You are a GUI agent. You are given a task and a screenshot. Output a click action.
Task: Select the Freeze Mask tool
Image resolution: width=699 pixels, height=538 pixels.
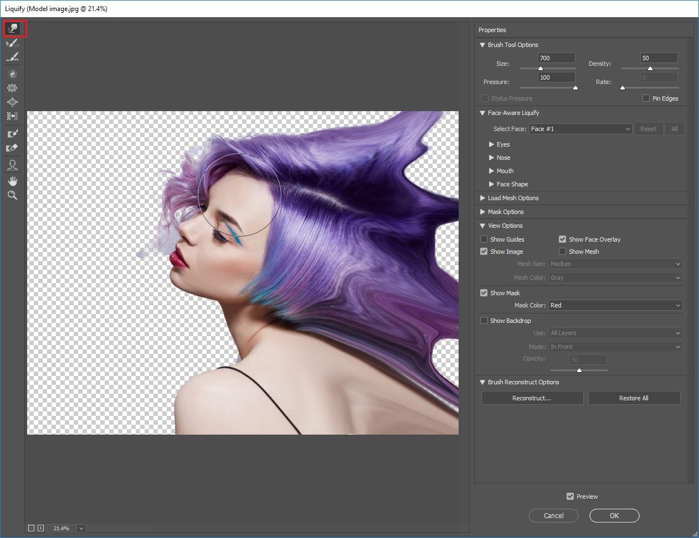tap(13, 134)
